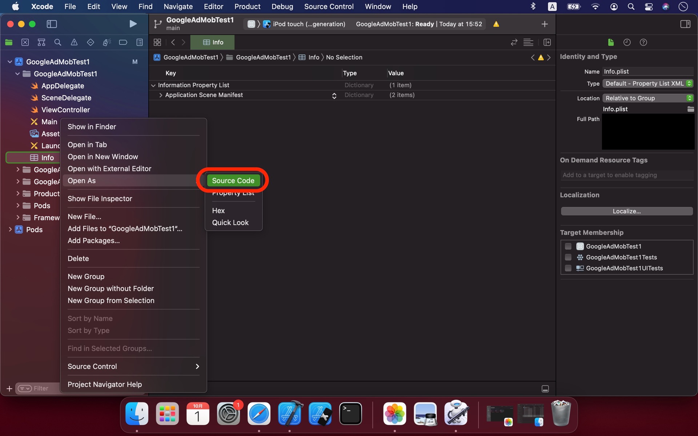This screenshot has height=436, width=698.
Task: Open Safari from the Dock
Action: [259, 413]
